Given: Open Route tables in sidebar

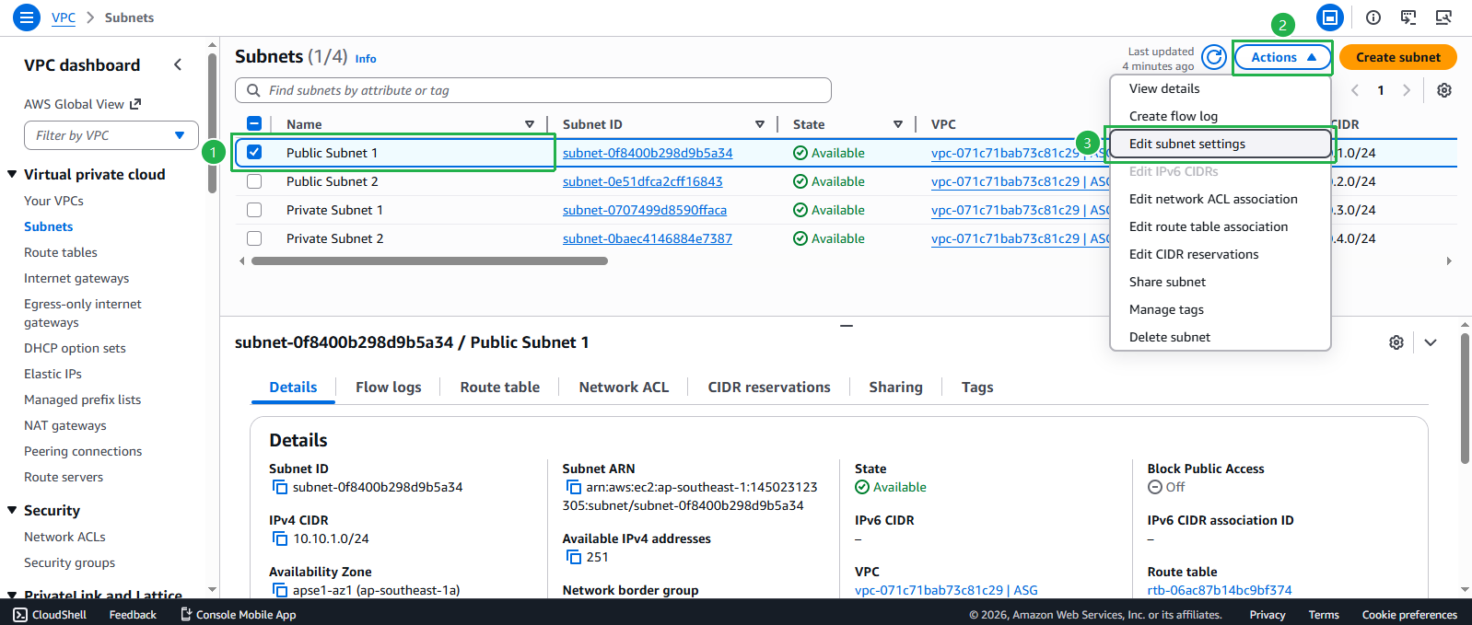Looking at the screenshot, I should pos(61,252).
